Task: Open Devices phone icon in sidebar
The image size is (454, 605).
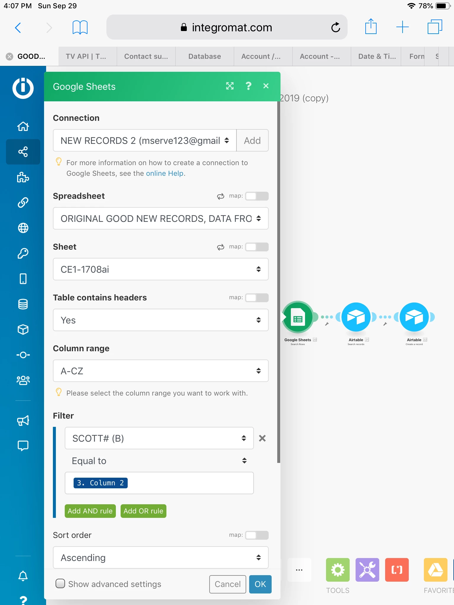Action: click(23, 279)
